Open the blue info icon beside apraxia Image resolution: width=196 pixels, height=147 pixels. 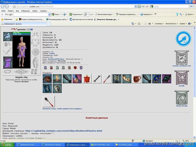tap(32, 29)
